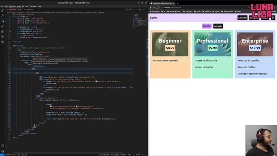This screenshot has width=277, height=156.
Task: Open the Imported From bookmarks folder
Action: [174, 11]
